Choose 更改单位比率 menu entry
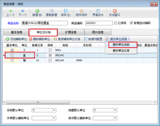 (121, 51)
